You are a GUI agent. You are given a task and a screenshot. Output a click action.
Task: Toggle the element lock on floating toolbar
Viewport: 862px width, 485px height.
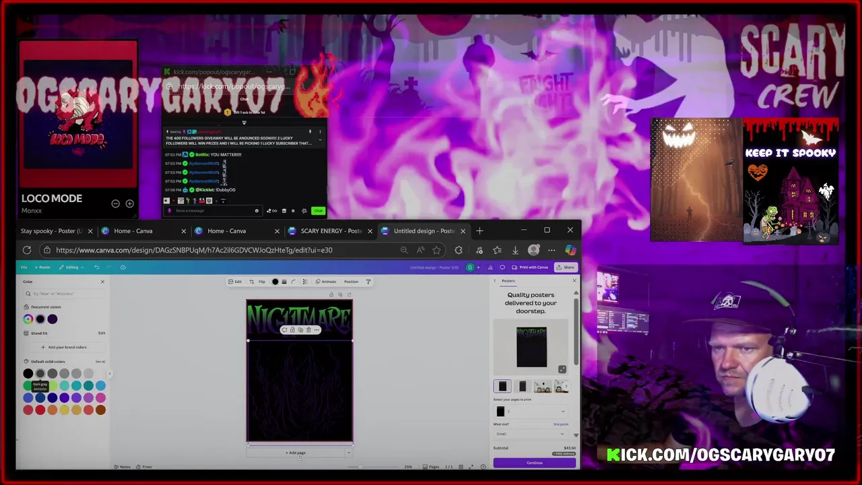(x=292, y=330)
